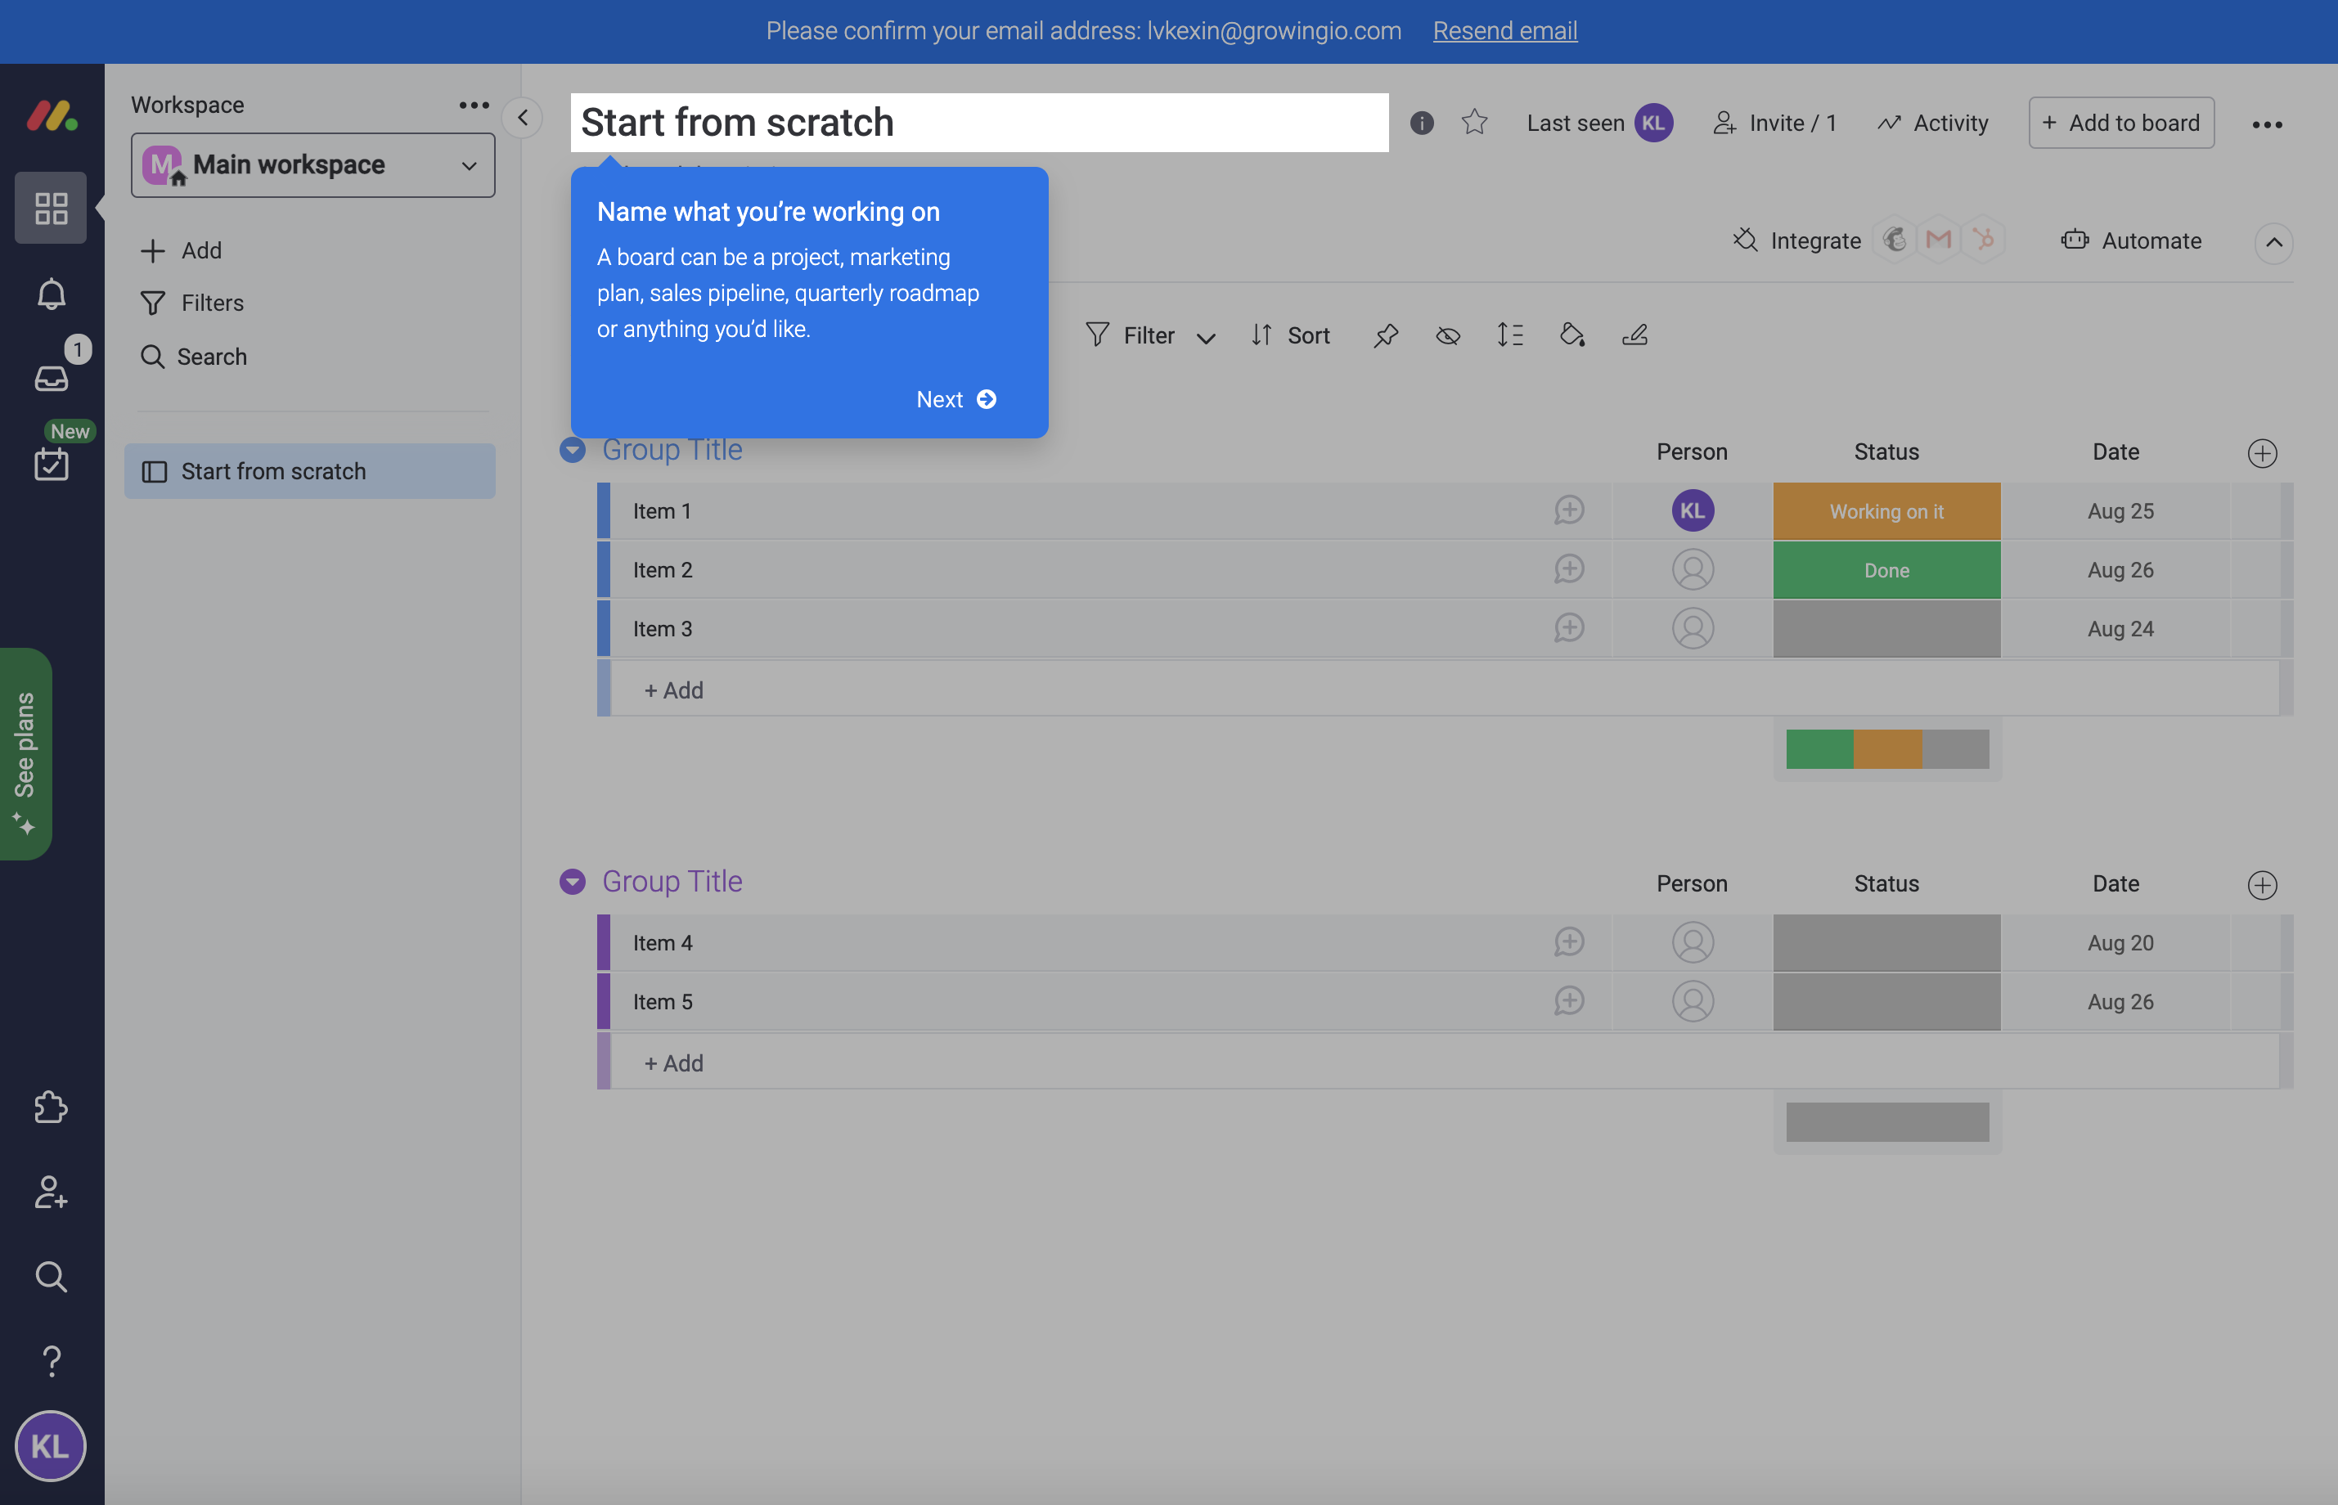Add a column to the second group
2338x1505 pixels.
point(2263,885)
